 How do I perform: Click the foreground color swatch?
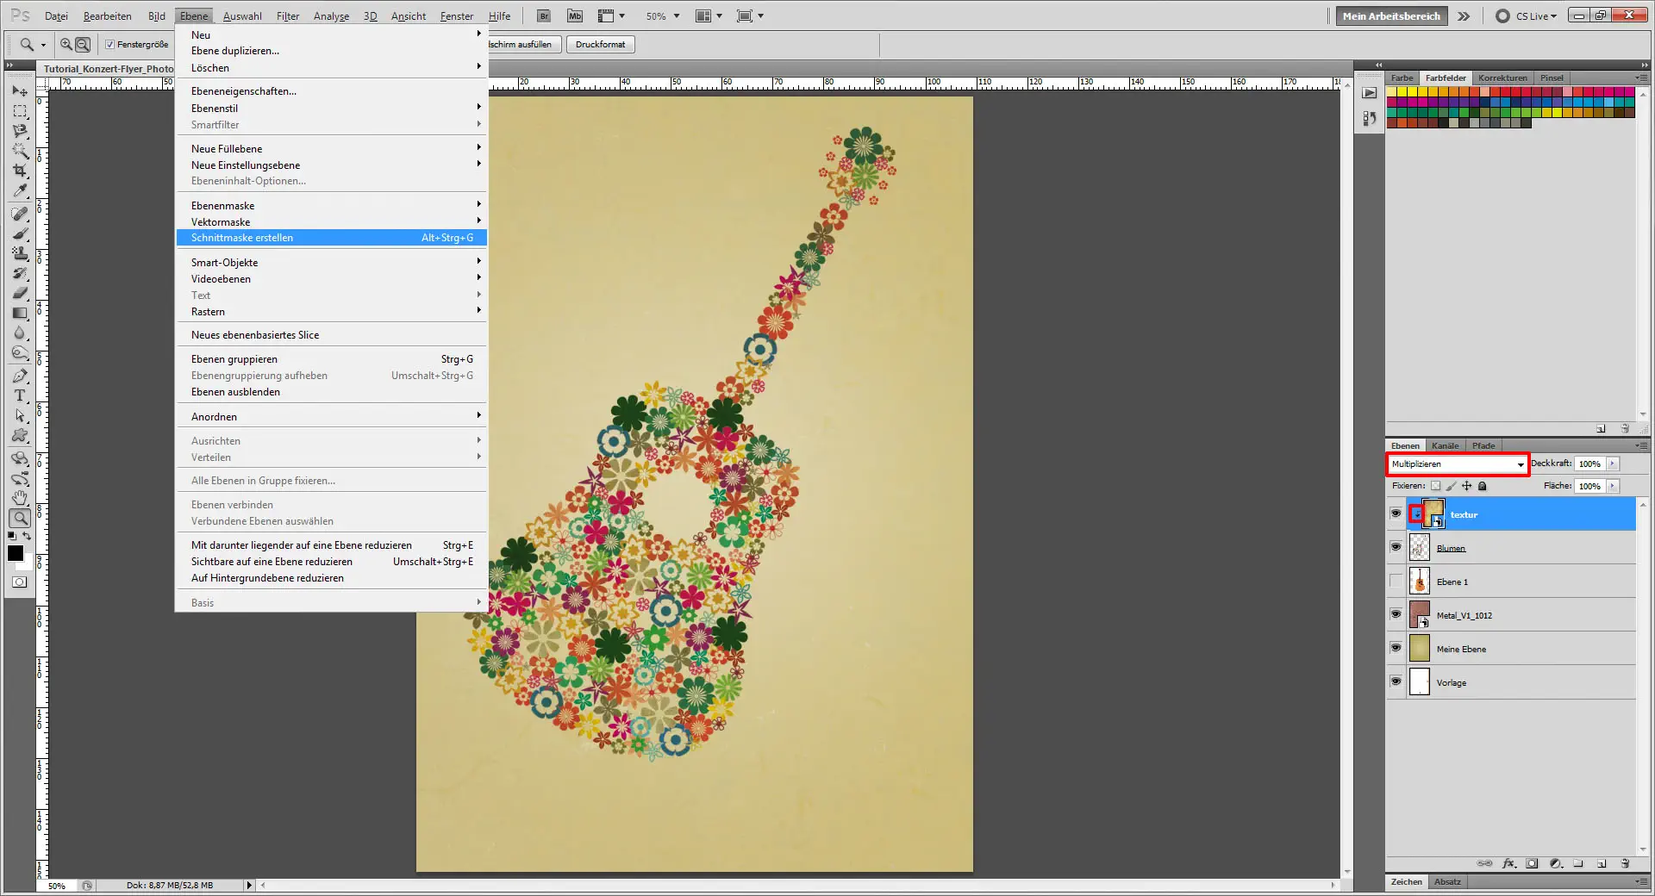16,553
